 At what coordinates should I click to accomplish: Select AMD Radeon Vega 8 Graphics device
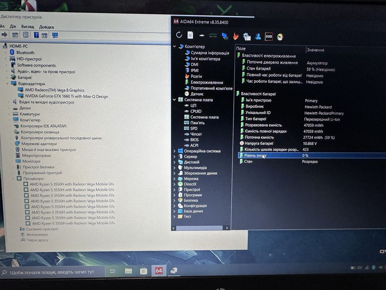[x=55, y=90]
